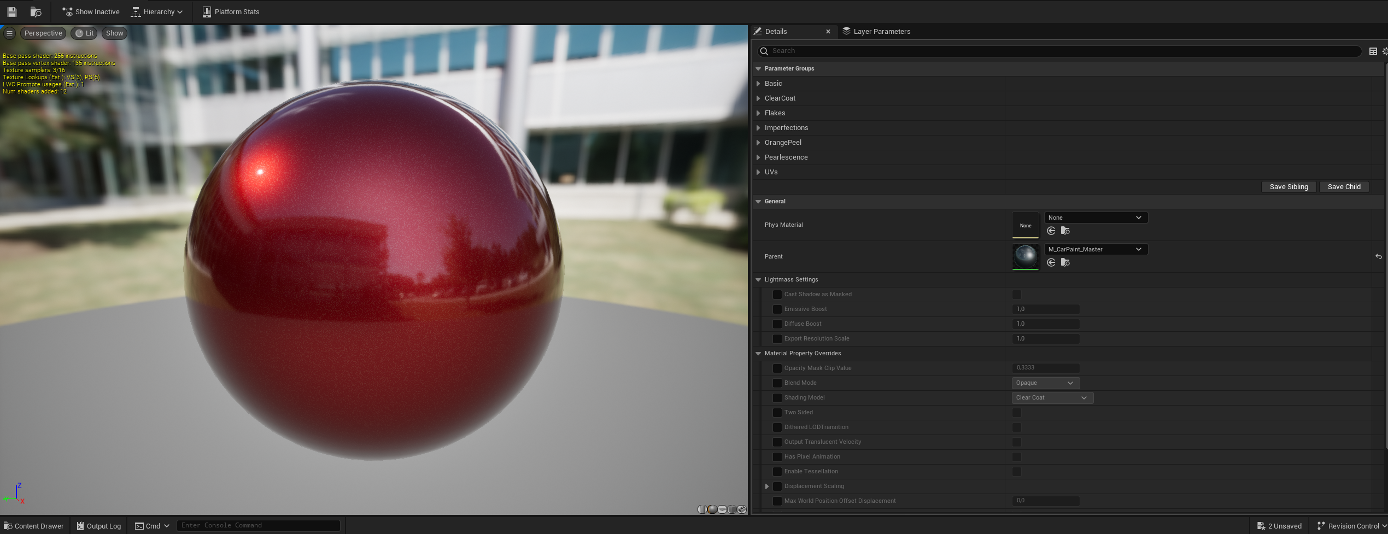
Task: Enable Cast Shadow as Masked override
Action: click(777, 295)
